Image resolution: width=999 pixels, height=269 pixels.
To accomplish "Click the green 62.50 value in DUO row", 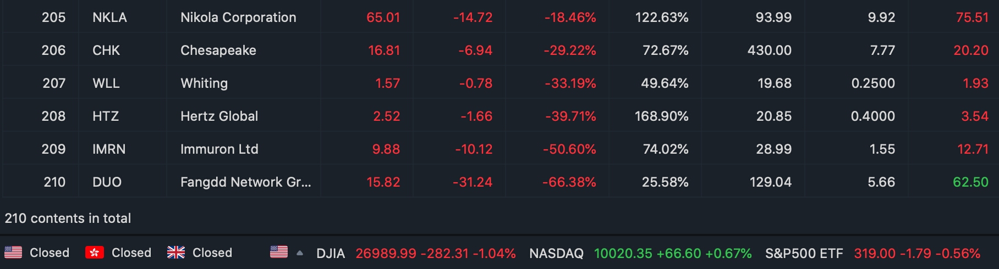I will pos(970,182).
